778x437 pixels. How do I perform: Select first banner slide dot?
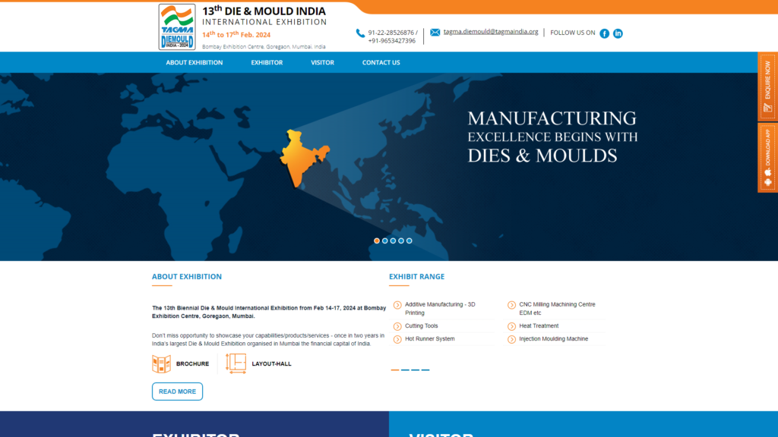click(x=377, y=241)
